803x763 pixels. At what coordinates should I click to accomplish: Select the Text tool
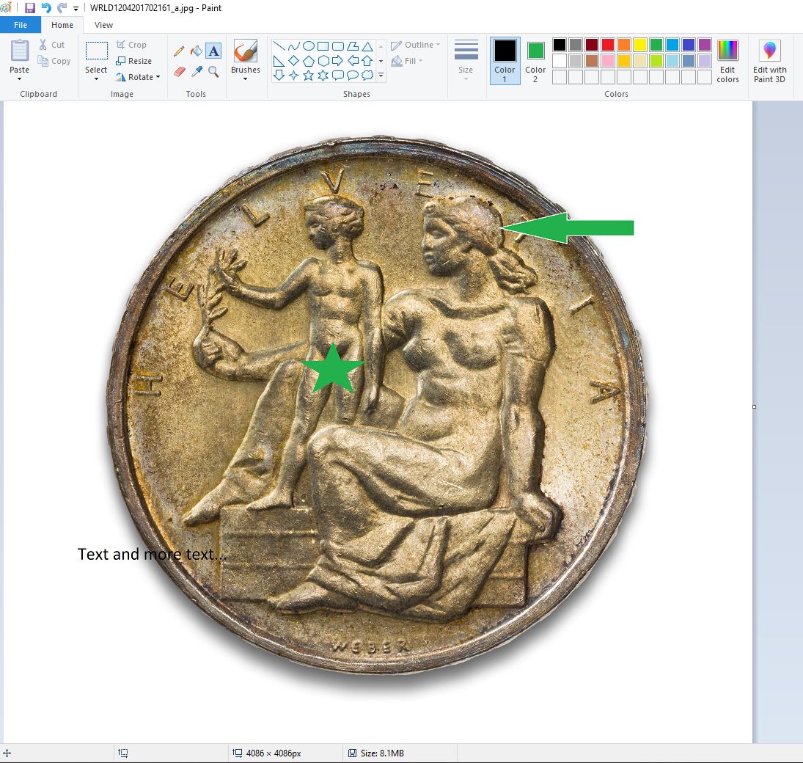point(213,50)
